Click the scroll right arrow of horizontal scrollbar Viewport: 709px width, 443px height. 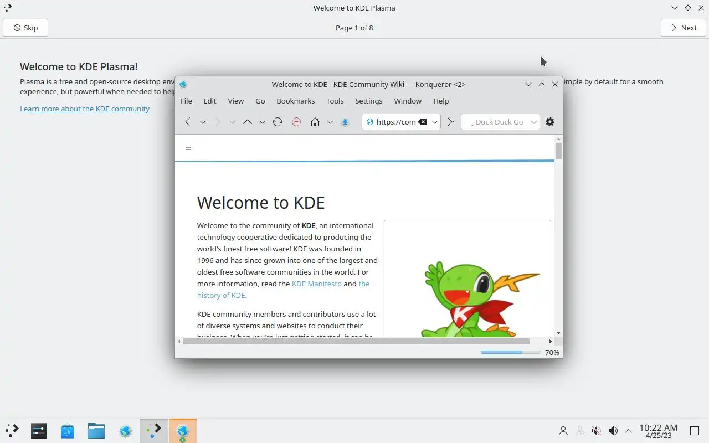[550, 341]
